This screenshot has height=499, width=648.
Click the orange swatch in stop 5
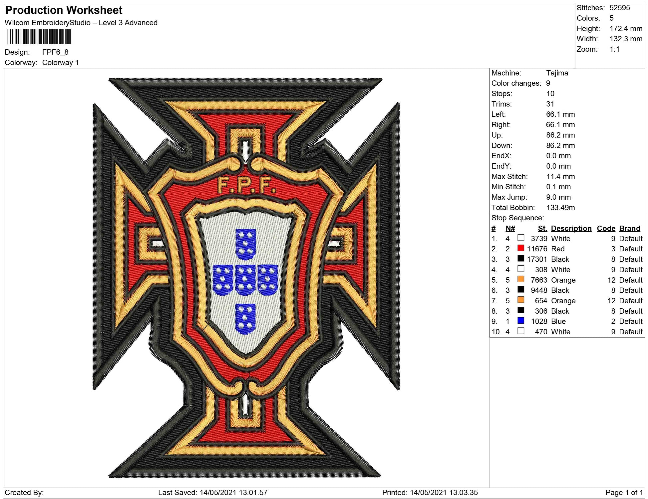pos(521,279)
